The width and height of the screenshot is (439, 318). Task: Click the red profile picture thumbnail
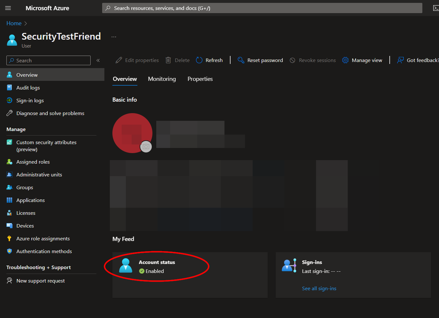pos(132,133)
